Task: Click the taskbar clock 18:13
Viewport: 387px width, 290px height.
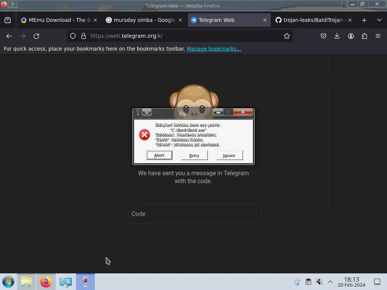Action: (351, 282)
